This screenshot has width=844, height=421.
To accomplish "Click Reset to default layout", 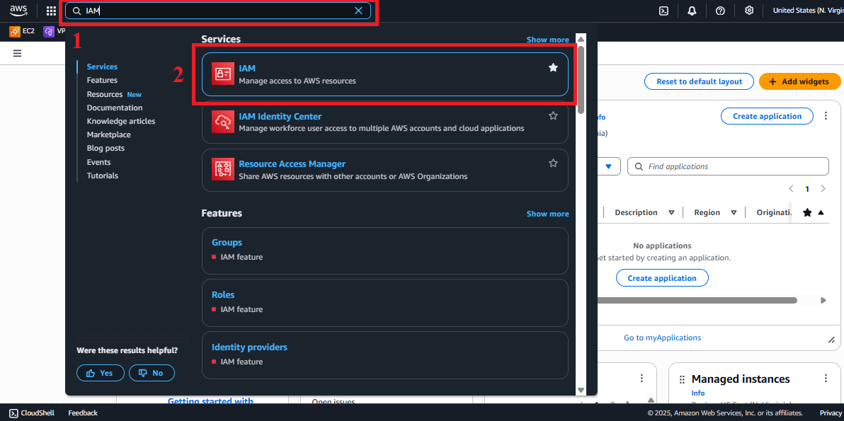I will [700, 82].
